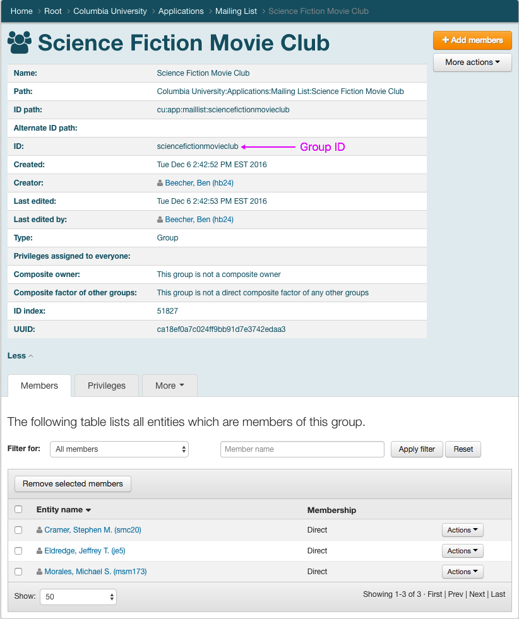Click the Next pagination link
519x619 pixels.
[x=477, y=594]
